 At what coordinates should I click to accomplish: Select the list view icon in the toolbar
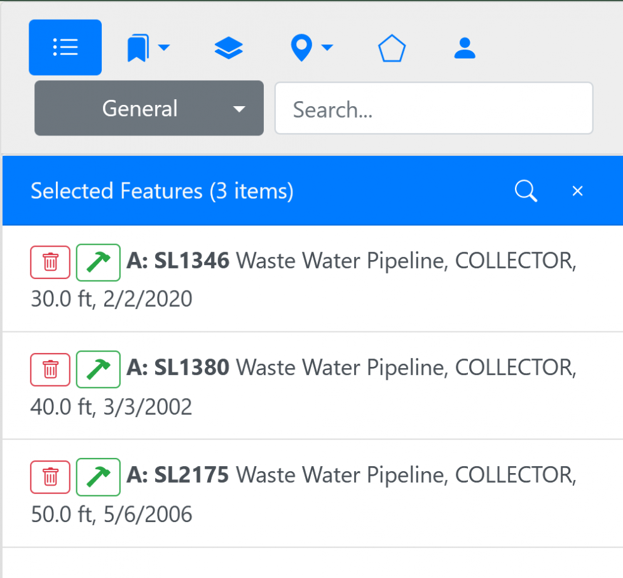tap(65, 47)
